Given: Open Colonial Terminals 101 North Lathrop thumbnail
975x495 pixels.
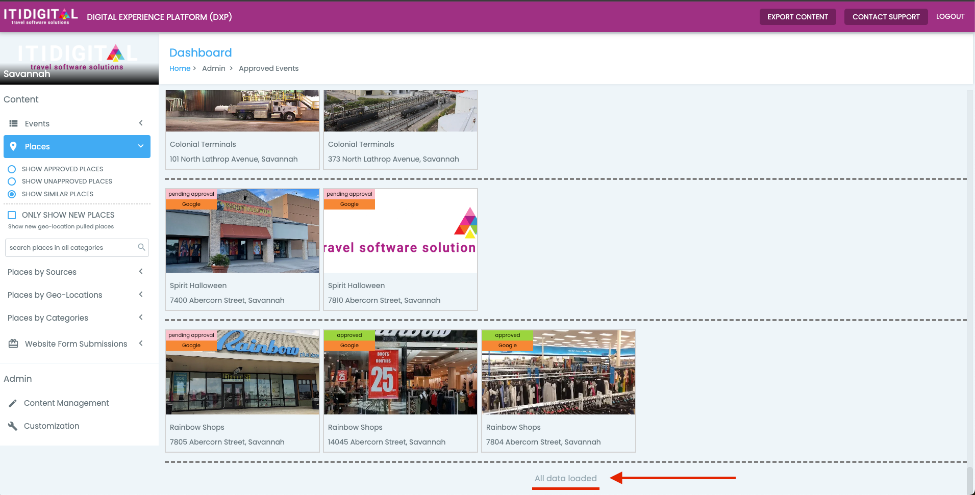Looking at the screenshot, I should 242,111.
